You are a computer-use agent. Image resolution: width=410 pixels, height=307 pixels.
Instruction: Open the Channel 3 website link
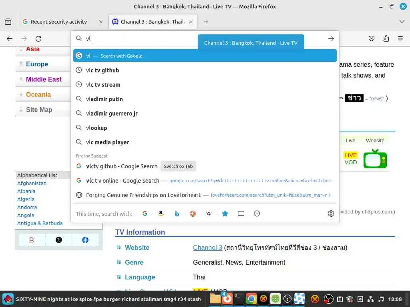pyautogui.click(x=208, y=247)
